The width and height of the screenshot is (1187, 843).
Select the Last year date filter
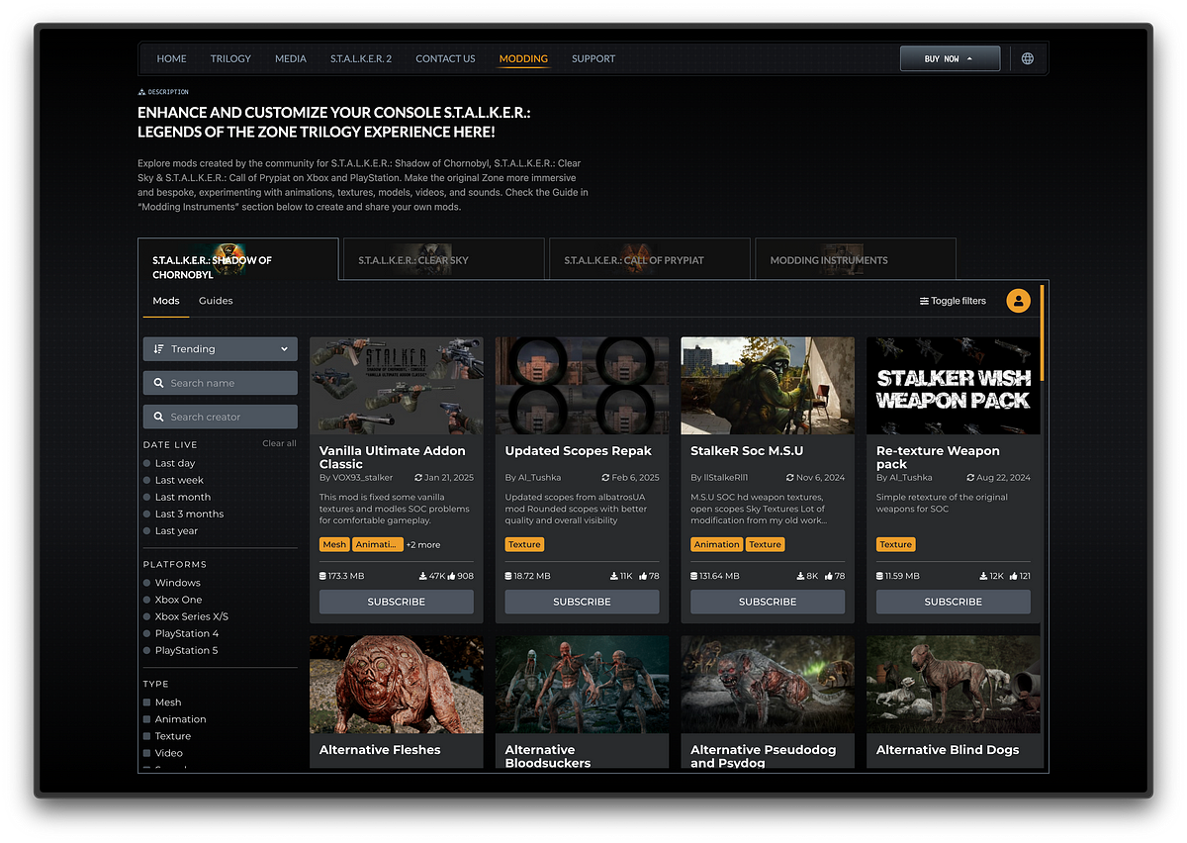tap(170, 530)
